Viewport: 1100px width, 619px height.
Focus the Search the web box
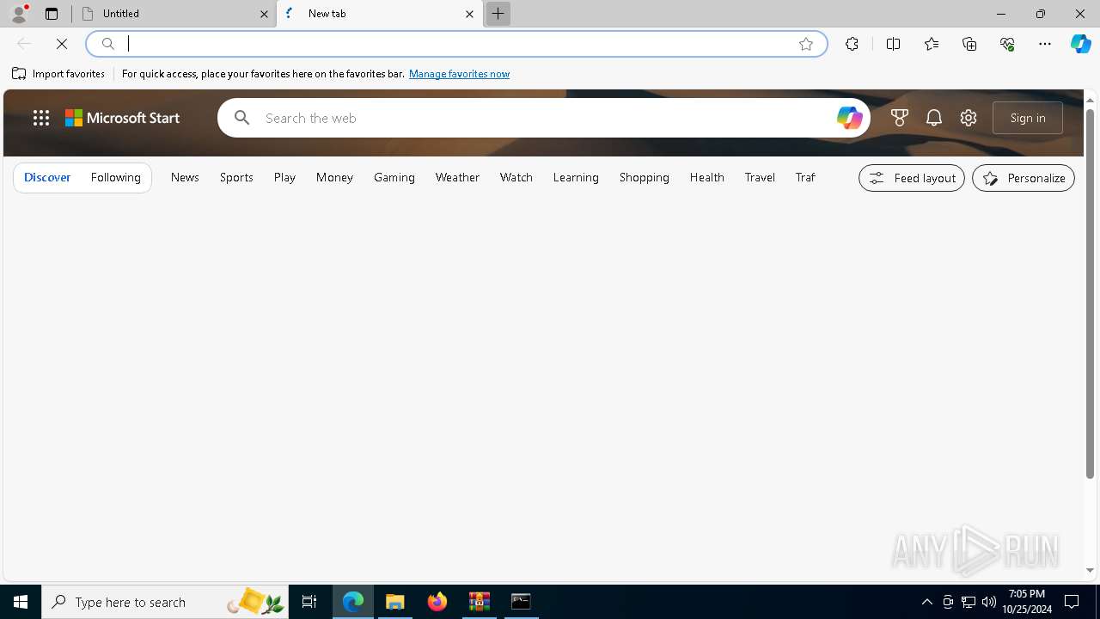point(544,118)
